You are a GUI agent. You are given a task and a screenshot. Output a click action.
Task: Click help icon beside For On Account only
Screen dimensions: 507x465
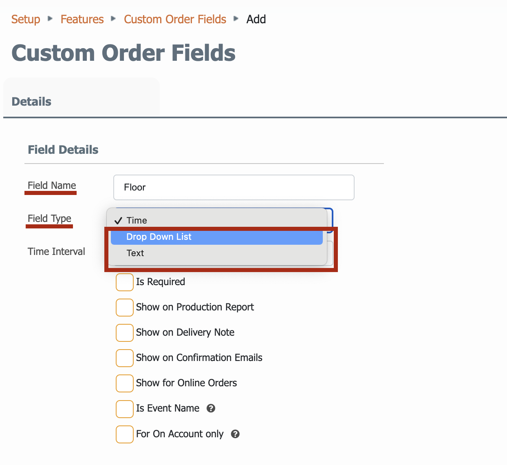[235, 434]
